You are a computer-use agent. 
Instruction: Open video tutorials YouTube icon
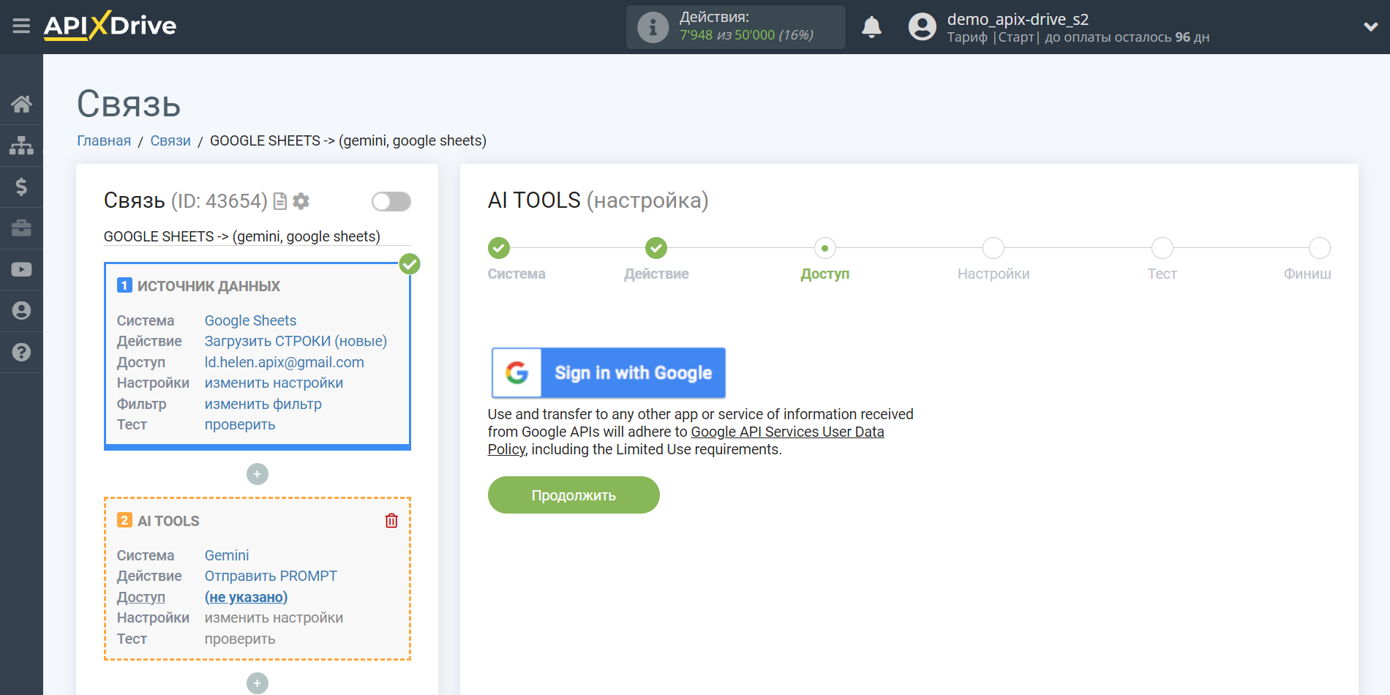(x=21, y=269)
